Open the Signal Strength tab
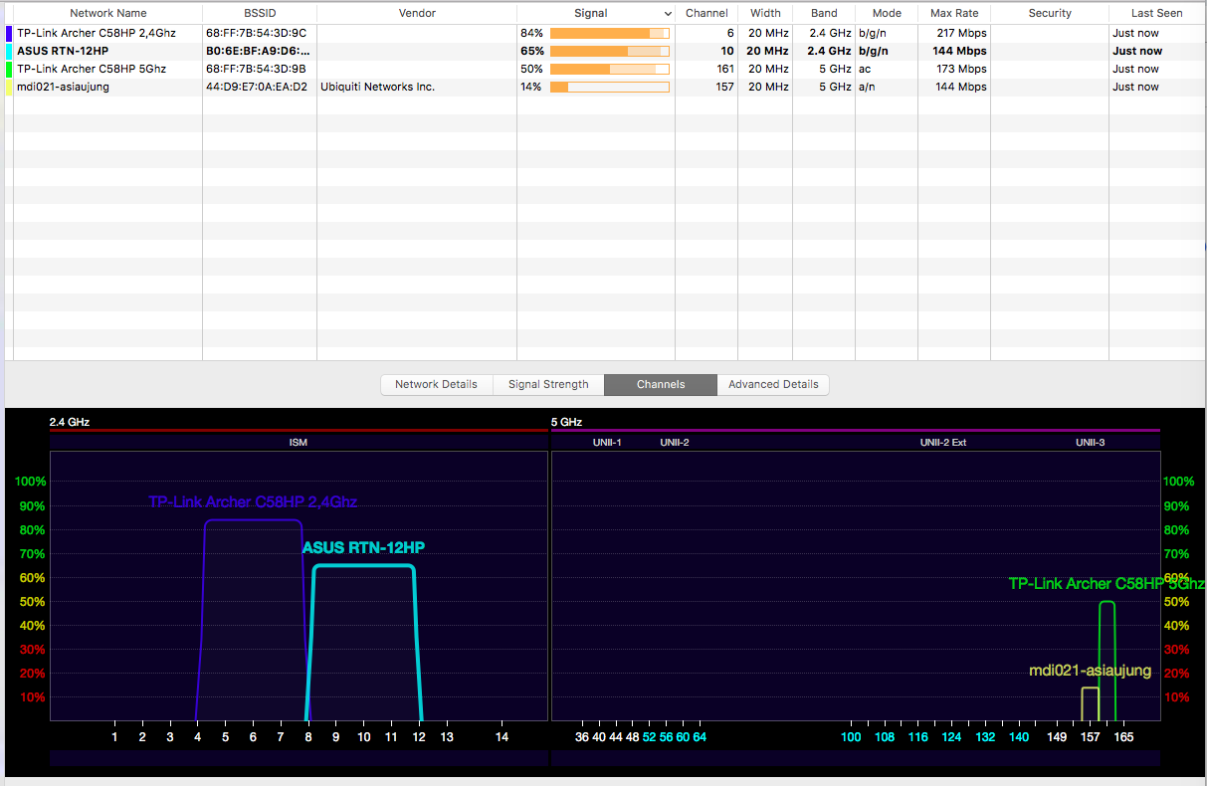Viewport: 1207px width, 786px height. coord(548,384)
